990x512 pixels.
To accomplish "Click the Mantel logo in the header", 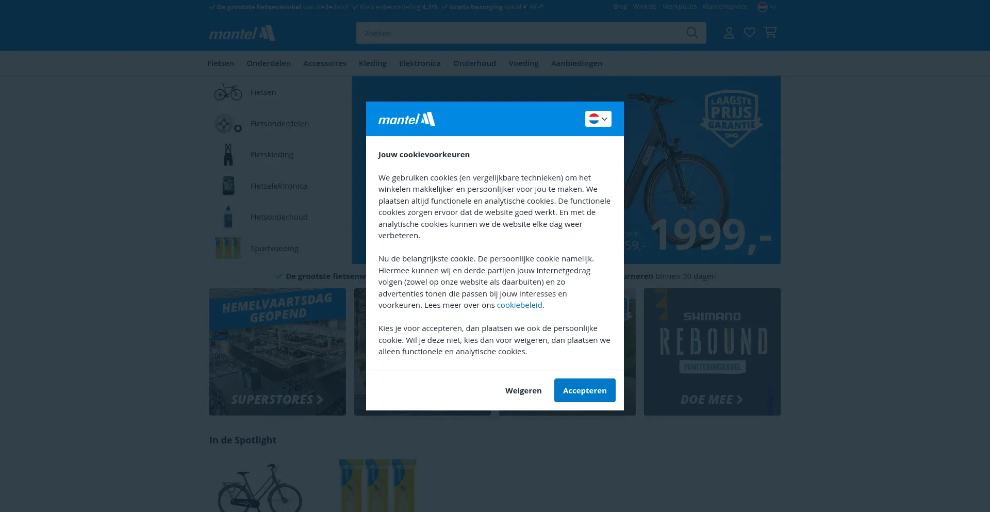I will pos(242,34).
